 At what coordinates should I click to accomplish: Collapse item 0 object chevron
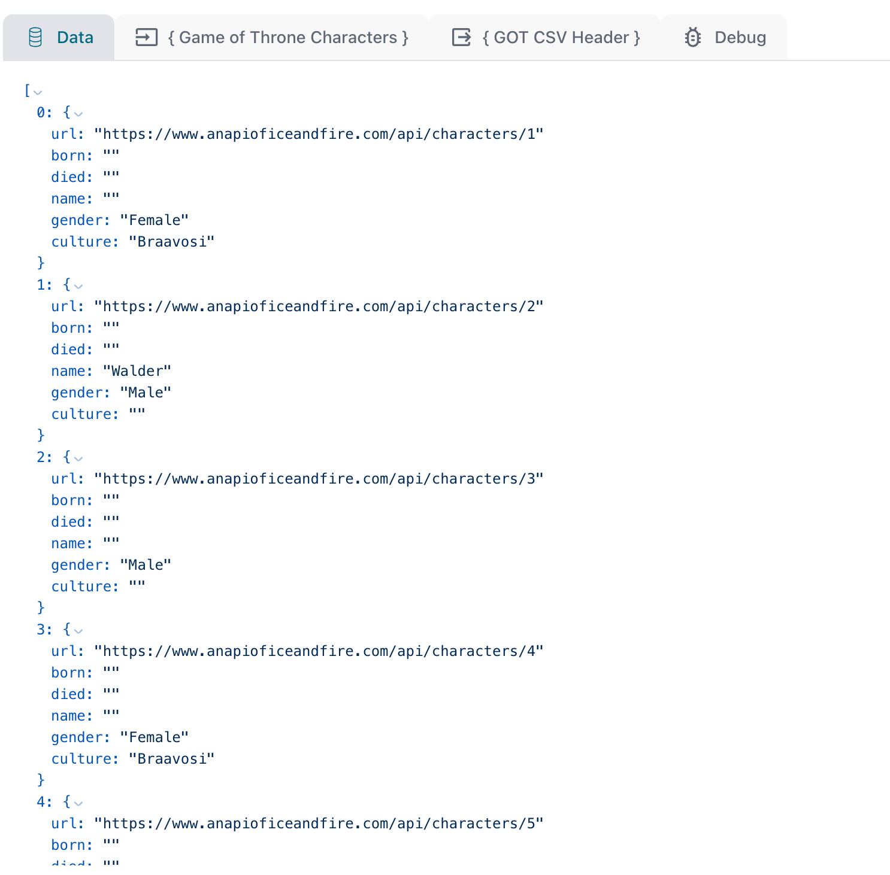click(78, 114)
